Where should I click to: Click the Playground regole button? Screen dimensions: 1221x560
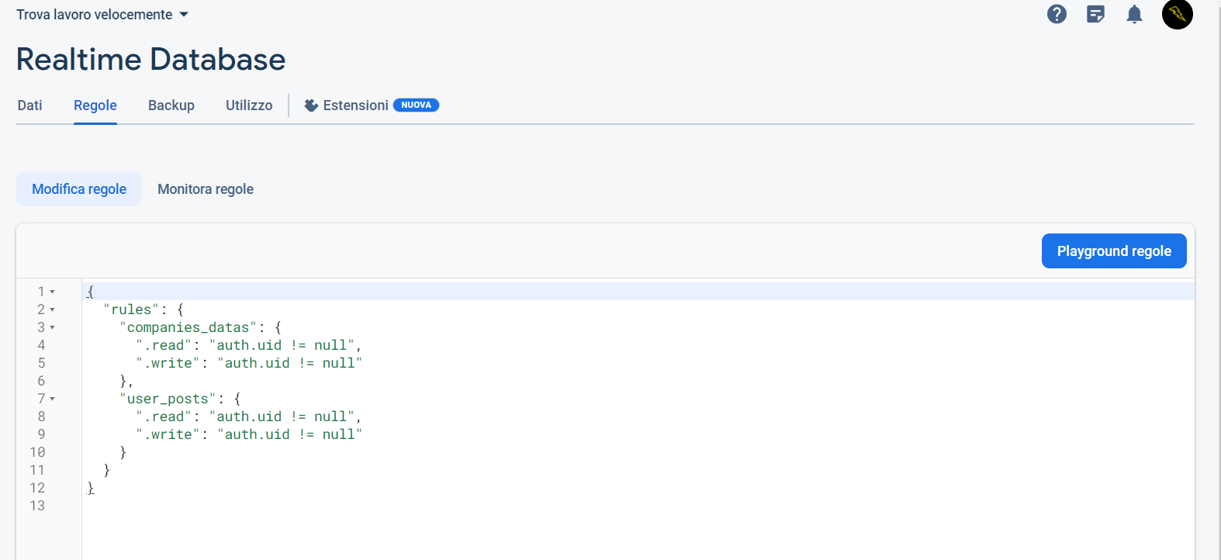[1114, 251]
